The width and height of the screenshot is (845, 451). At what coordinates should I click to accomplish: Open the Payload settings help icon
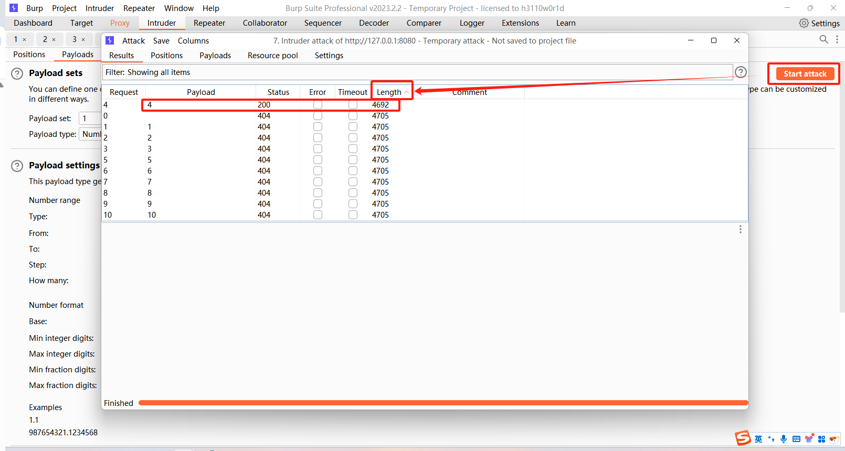(x=17, y=166)
